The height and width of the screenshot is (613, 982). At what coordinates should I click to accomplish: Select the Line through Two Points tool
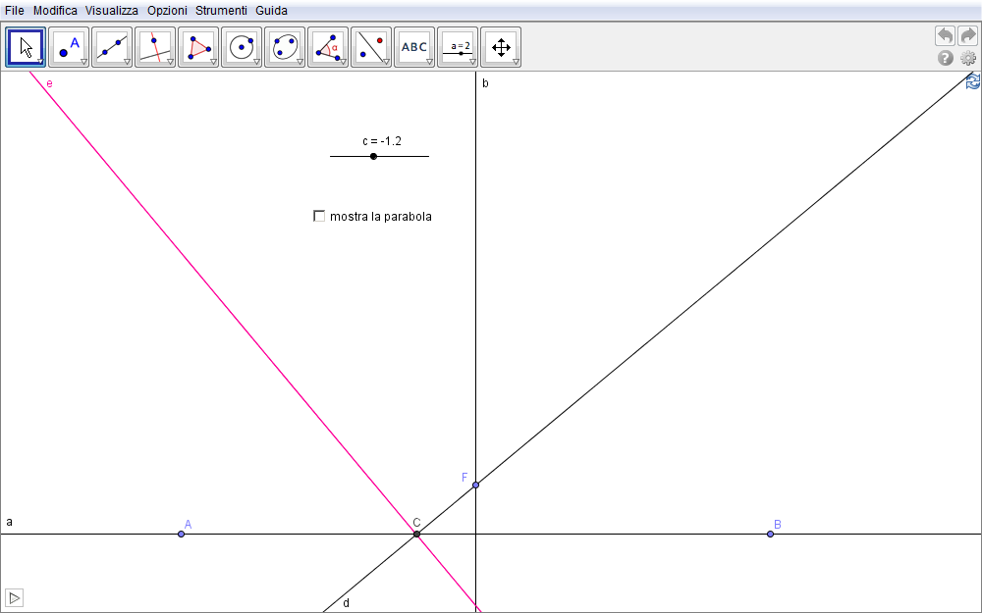pos(112,46)
